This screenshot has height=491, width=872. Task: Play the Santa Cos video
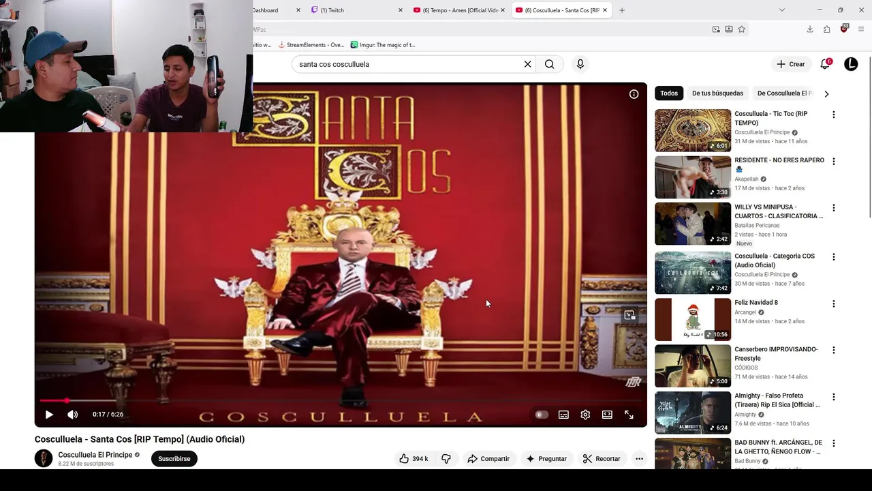(49, 415)
